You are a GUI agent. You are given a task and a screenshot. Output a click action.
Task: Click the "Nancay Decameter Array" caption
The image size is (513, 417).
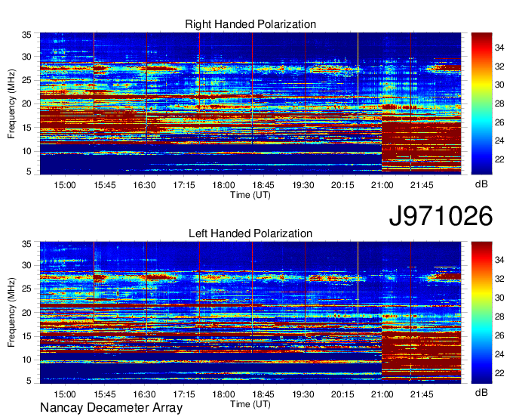point(111,407)
